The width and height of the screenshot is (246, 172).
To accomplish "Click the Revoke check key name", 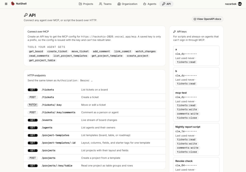I will (x=184, y=161).
